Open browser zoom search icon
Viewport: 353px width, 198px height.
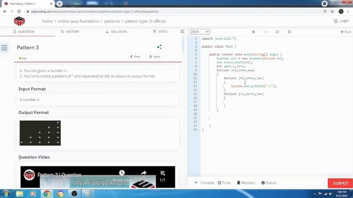(x=325, y=11)
